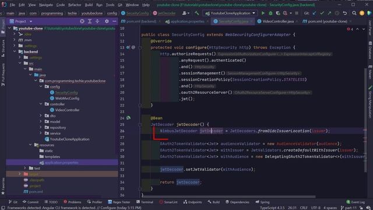Switch to pom.xml (youtube-clone) tab
This screenshot has width=373, height=210.
click(328, 22)
